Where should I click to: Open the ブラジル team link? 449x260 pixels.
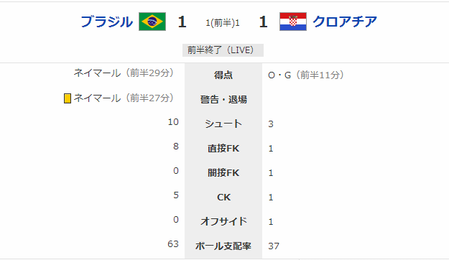point(107,22)
